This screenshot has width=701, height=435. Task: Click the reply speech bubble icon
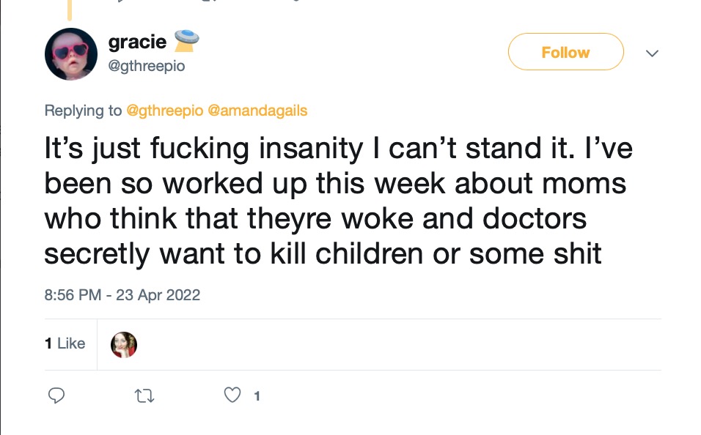click(56, 395)
